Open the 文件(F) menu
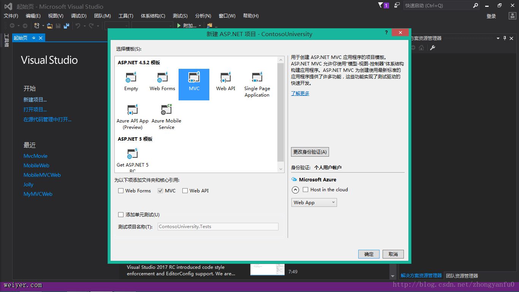The width and height of the screenshot is (519, 292). pyautogui.click(x=11, y=16)
